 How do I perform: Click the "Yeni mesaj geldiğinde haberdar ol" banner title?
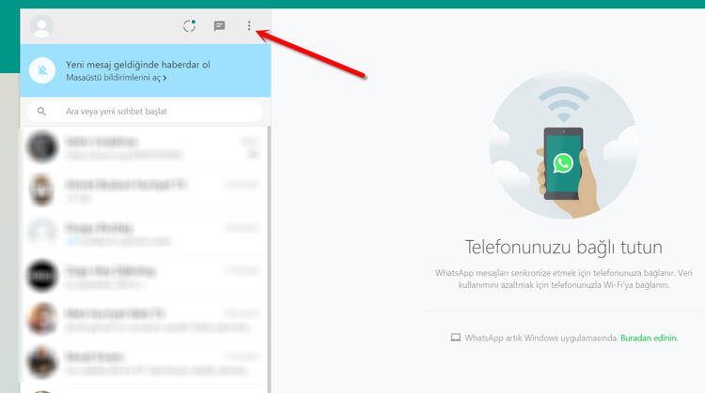click(137, 64)
